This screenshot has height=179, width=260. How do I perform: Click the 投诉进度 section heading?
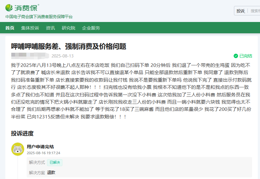pos(22,133)
